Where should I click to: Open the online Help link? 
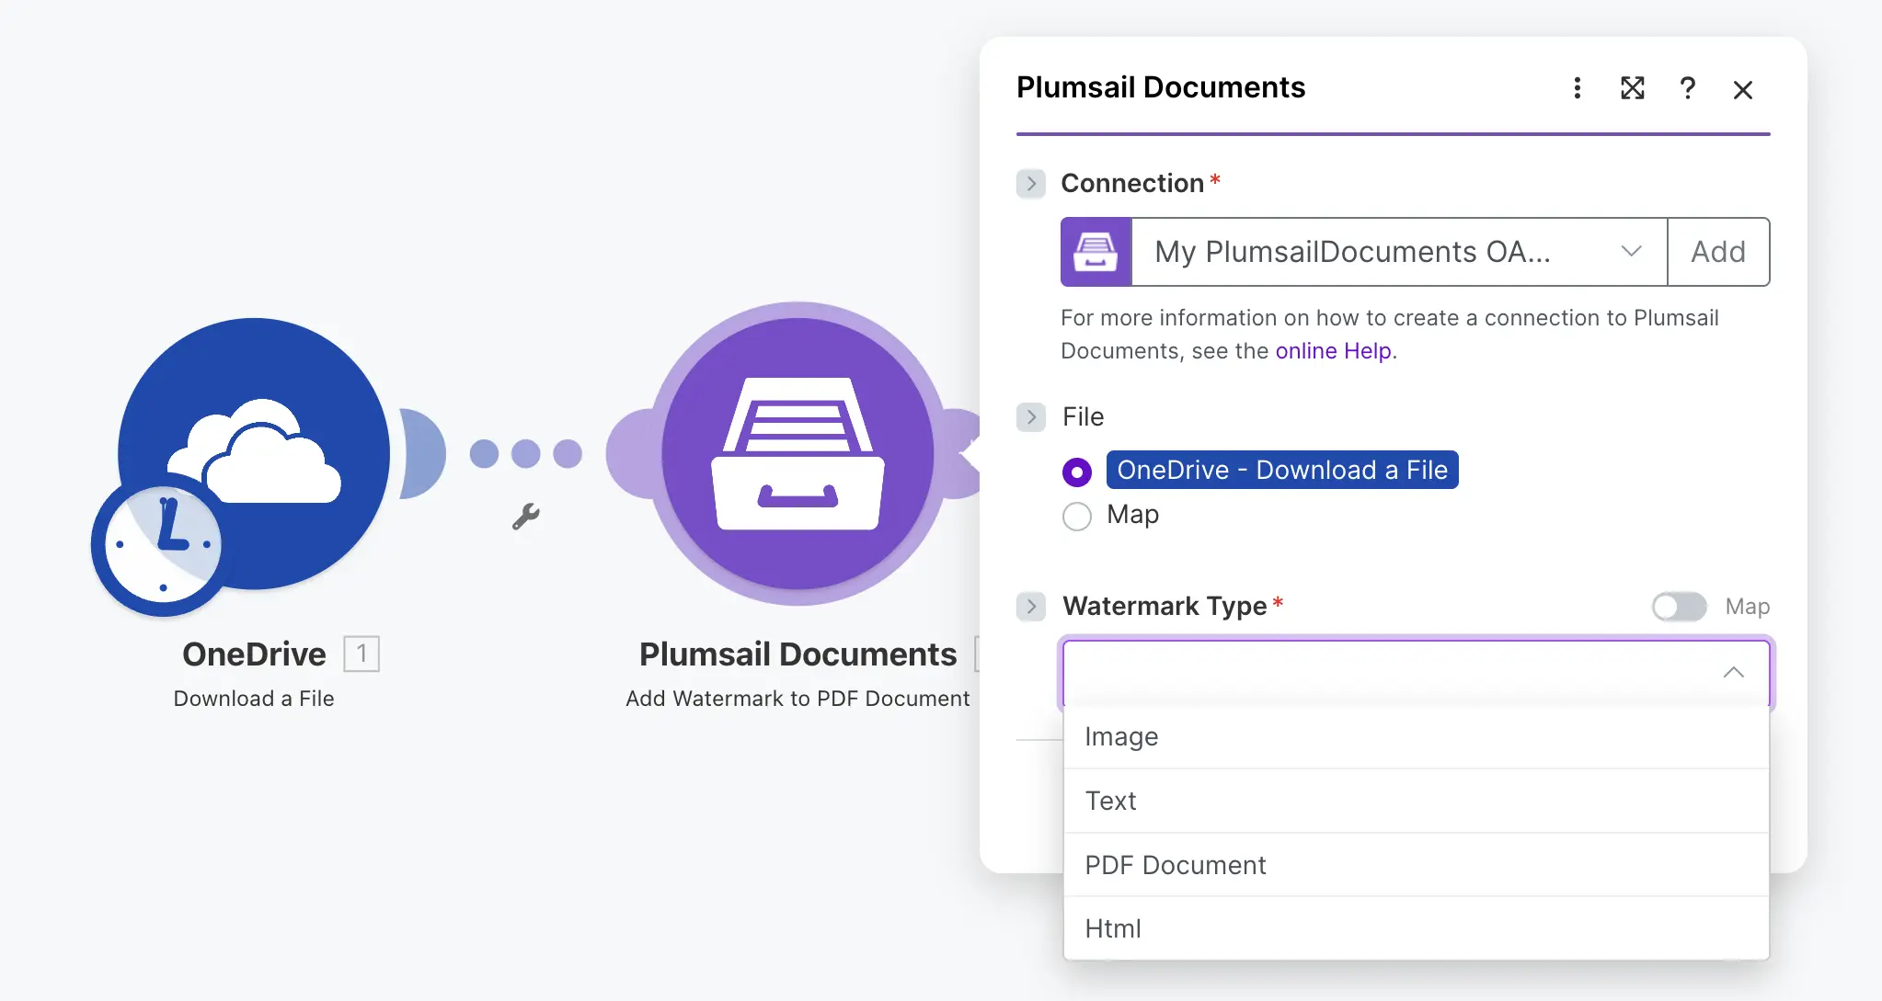(1333, 351)
